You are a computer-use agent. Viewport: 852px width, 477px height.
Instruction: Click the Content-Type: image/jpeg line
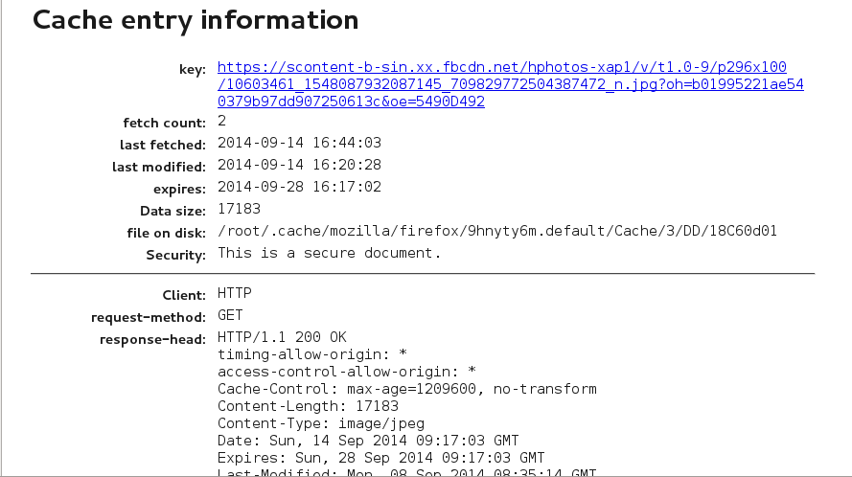click(321, 423)
